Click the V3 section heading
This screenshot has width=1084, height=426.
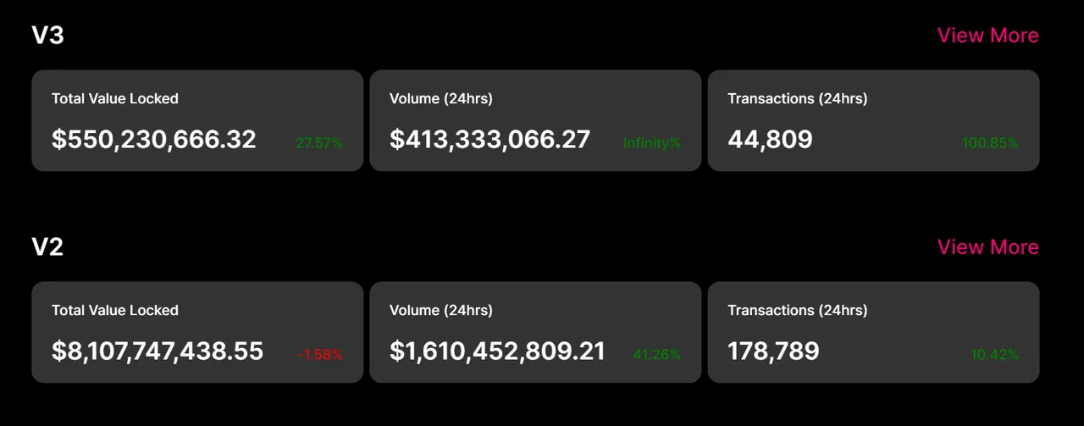[x=48, y=36]
